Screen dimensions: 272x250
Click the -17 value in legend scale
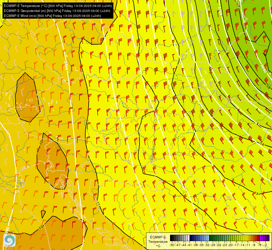coord(236,245)
